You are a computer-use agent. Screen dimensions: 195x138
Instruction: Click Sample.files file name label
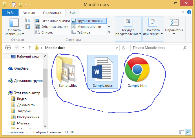pos(68,86)
